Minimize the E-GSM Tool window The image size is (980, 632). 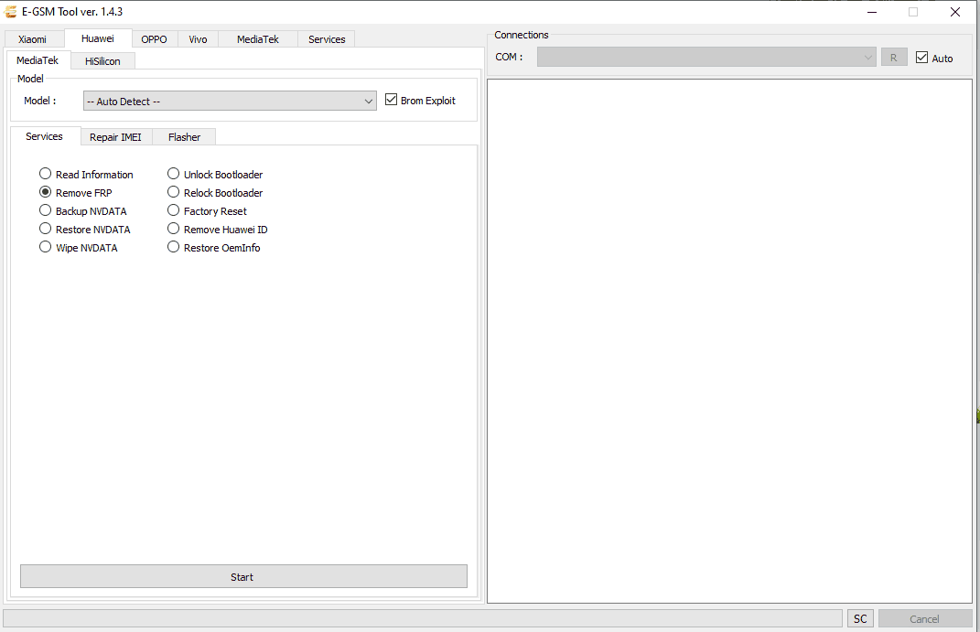pyautogui.click(x=872, y=12)
